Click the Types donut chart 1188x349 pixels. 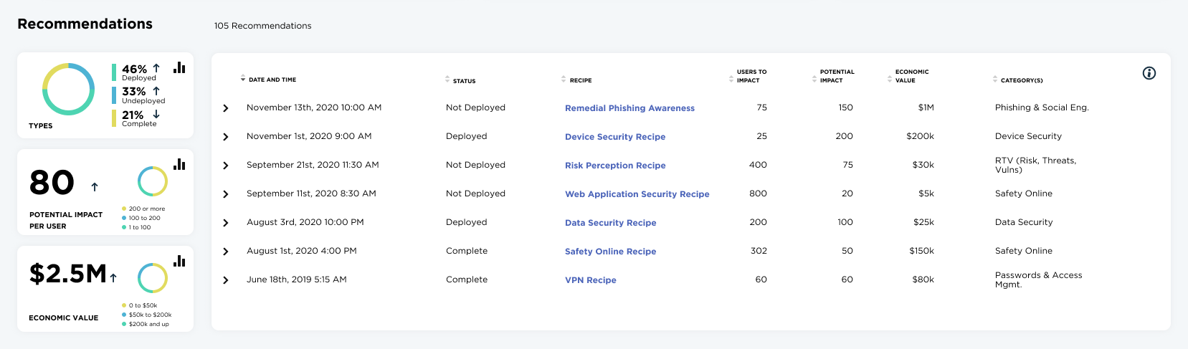pyautogui.click(x=69, y=90)
